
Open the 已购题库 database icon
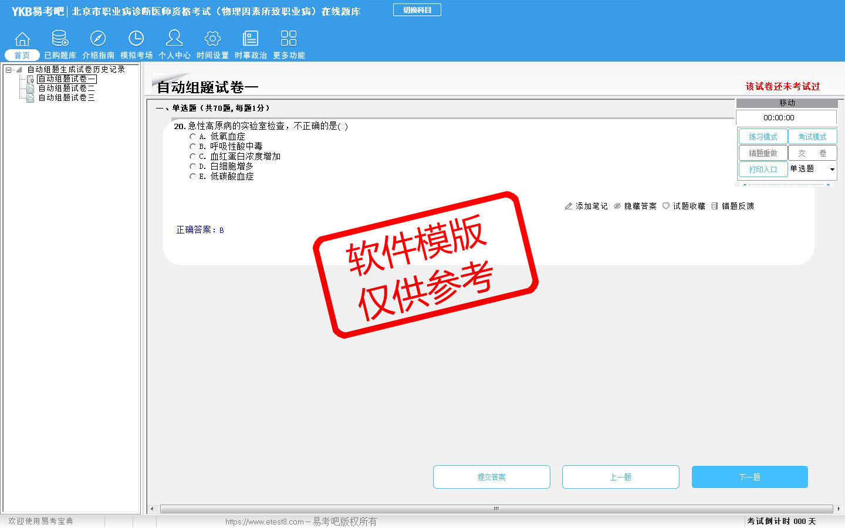pyautogui.click(x=60, y=39)
